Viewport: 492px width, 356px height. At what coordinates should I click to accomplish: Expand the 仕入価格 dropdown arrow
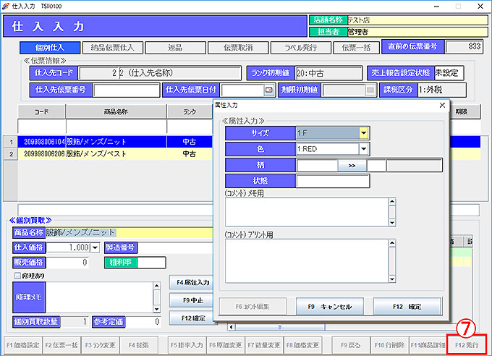click(x=95, y=248)
